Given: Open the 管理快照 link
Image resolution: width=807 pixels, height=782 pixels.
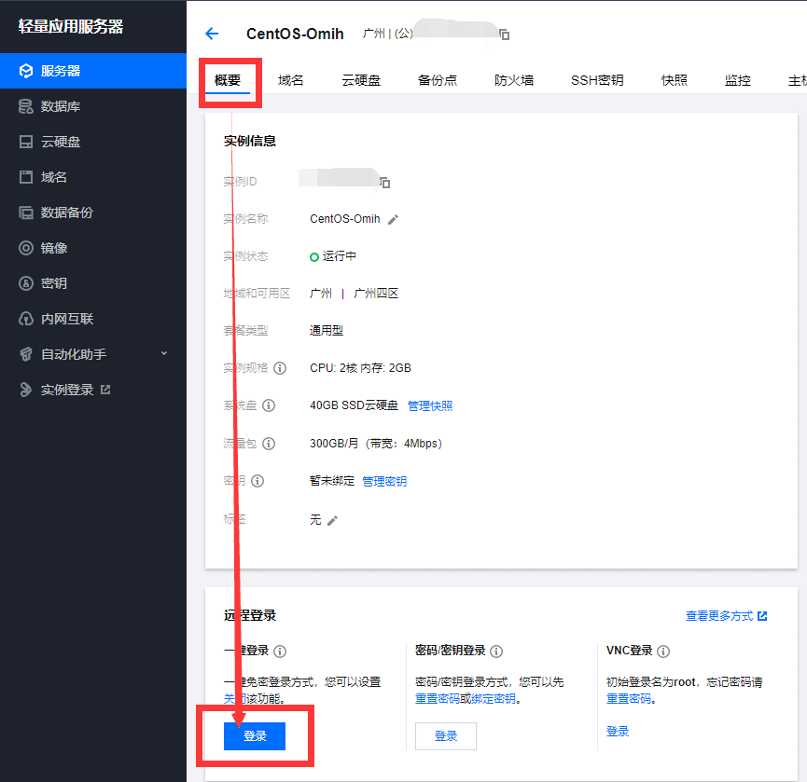Looking at the screenshot, I should [x=430, y=405].
